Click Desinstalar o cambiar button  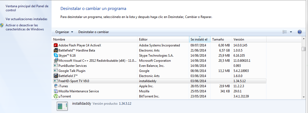(93, 32)
